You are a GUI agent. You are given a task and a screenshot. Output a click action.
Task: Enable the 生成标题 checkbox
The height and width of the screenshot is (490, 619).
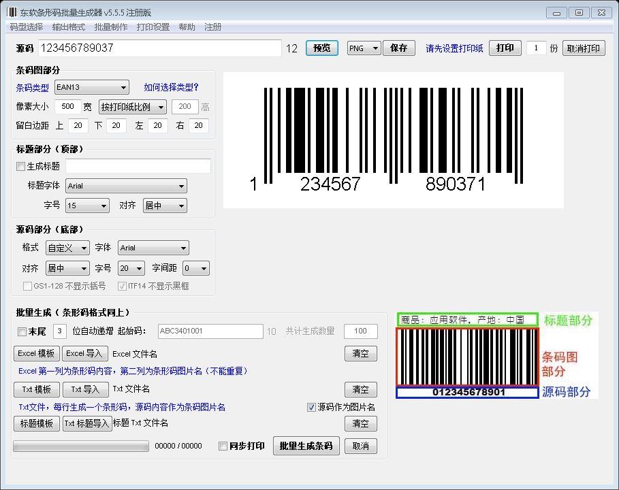[21, 167]
